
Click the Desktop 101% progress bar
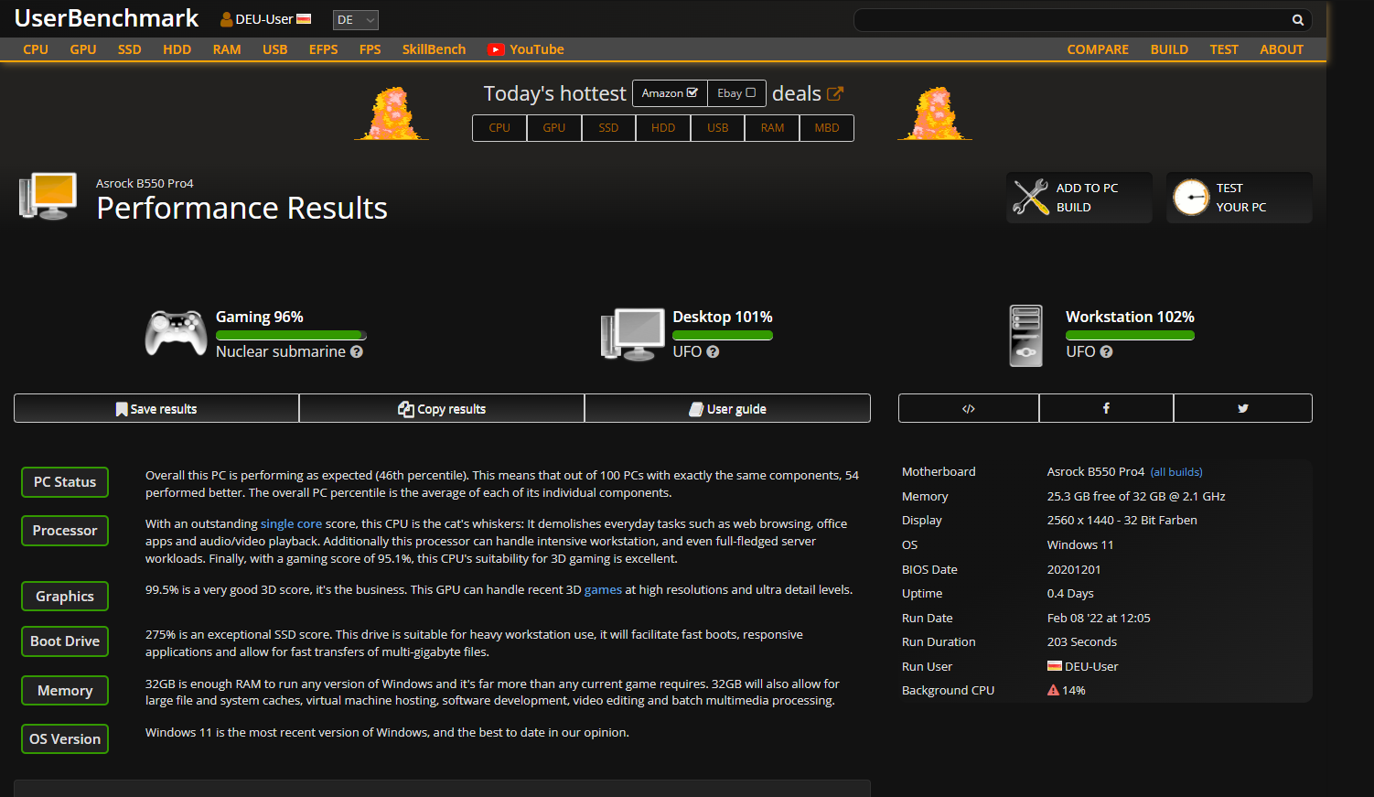pyautogui.click(x=723, y=336)
